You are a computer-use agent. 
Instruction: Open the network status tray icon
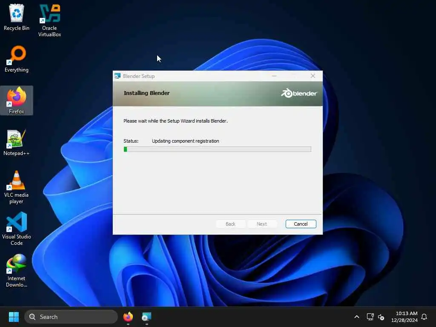(370, 317)
